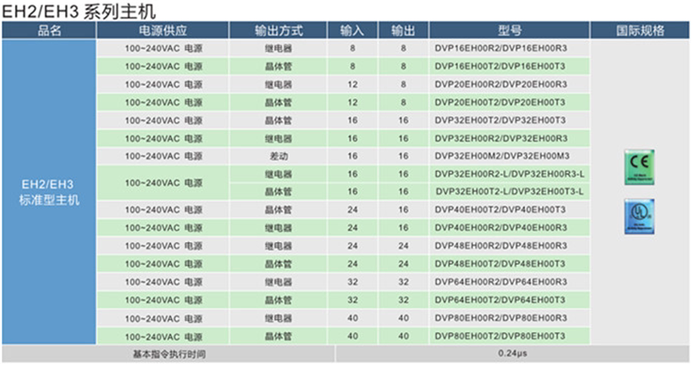Click the 差动 output type cell
The image size is (696, 368).
coord(278,156)
